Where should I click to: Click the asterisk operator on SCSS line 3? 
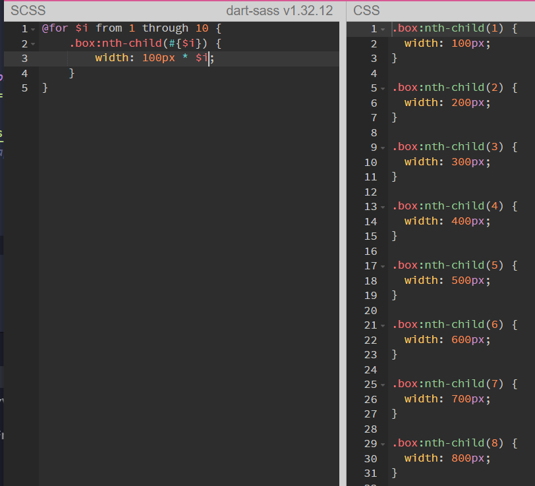click(x=185, y=57)
